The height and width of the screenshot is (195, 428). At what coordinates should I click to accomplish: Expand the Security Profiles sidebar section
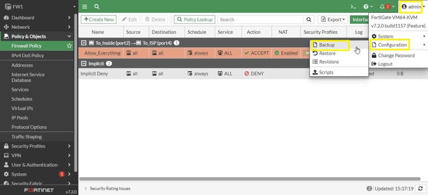(38, 146)
